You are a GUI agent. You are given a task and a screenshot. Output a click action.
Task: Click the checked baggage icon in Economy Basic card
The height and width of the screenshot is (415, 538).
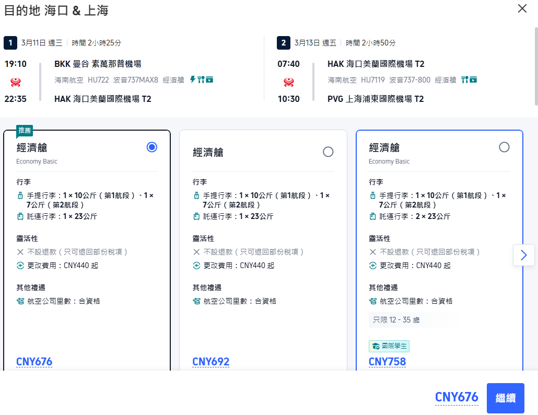pos(21,216)
